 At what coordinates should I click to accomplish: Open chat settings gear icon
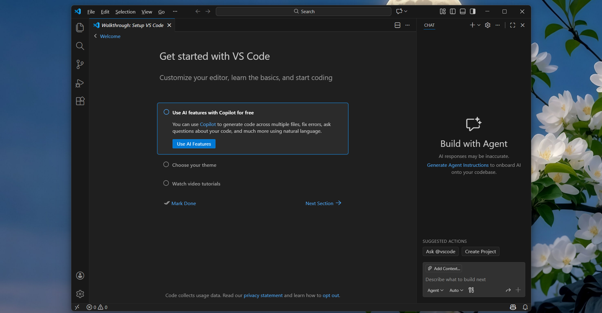[487, 25]
